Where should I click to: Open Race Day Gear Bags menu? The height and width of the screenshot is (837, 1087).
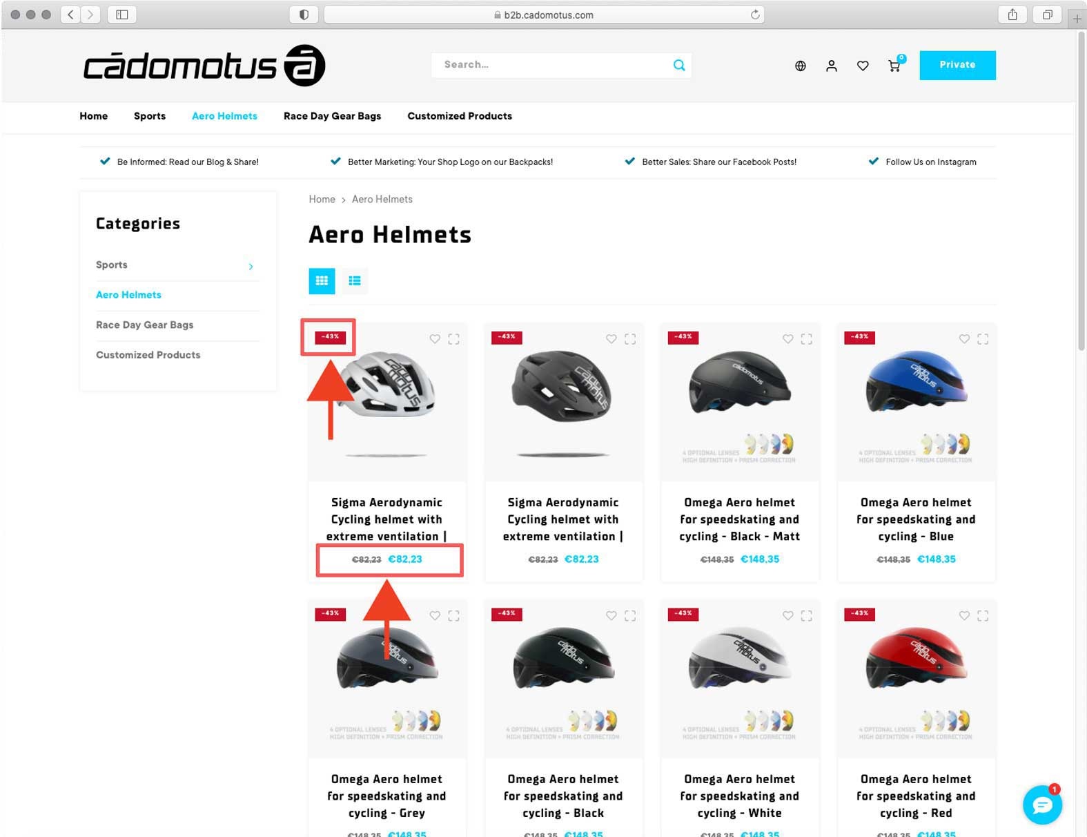click(x=332, y=116)
